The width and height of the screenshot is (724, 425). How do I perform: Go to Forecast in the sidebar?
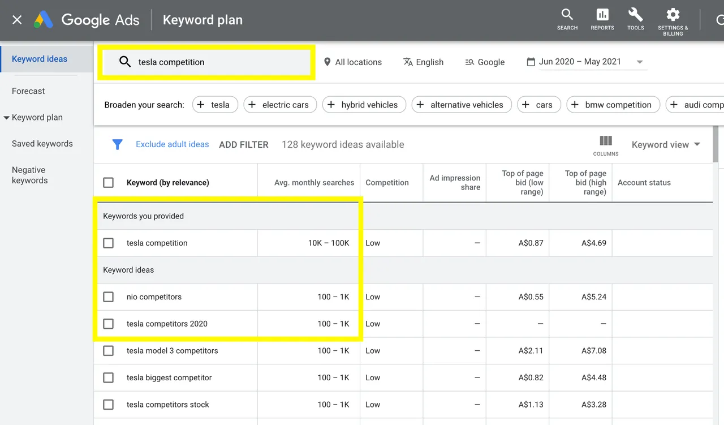[28, 91]
